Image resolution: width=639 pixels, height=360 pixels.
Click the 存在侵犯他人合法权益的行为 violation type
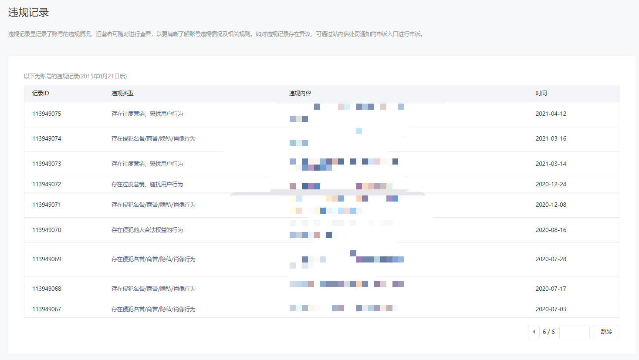click(147, 230)
